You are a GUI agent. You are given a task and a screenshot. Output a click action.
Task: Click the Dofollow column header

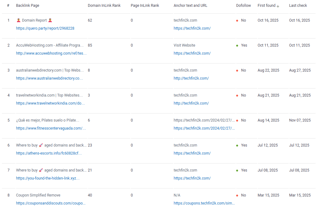pos(243,5)
